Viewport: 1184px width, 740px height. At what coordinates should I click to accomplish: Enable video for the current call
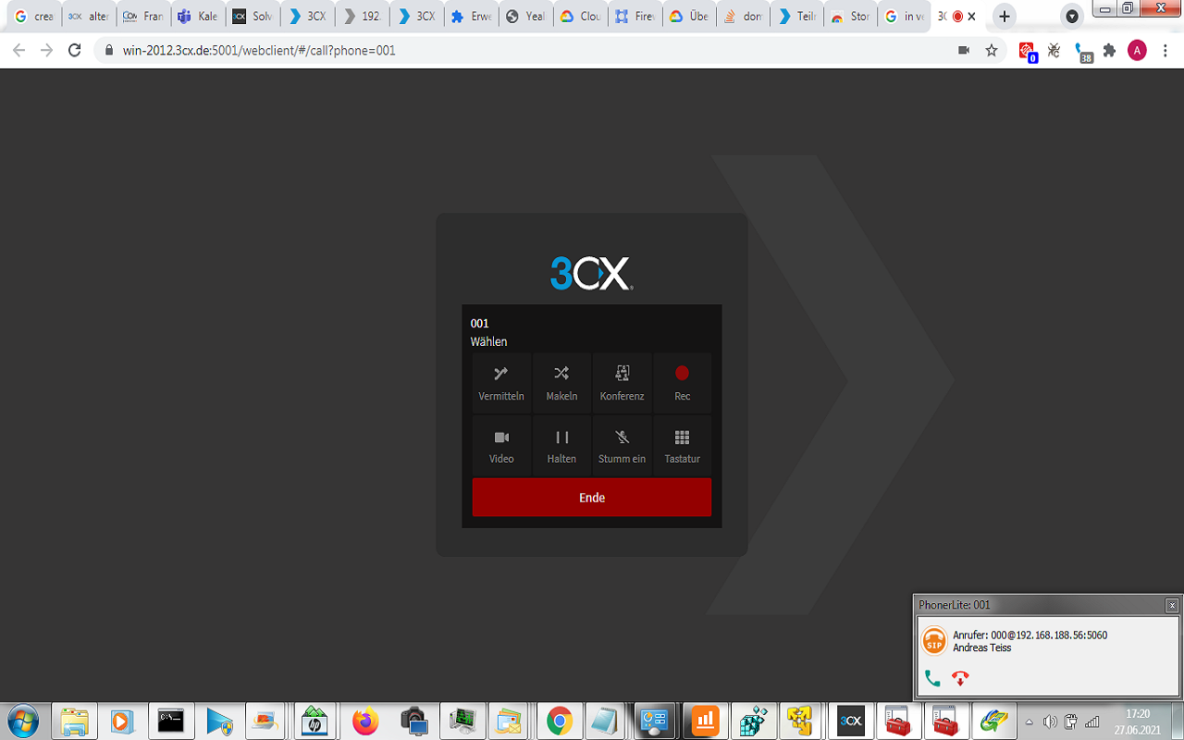(x=501, y=445)
